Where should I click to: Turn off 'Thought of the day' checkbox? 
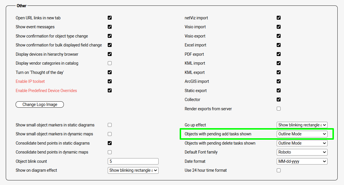110,72
